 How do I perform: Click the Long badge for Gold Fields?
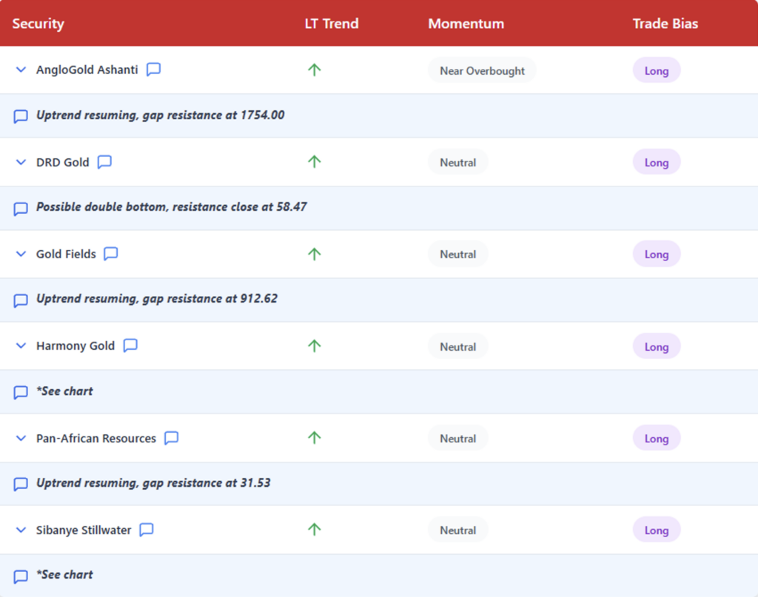tap(656, 254)
